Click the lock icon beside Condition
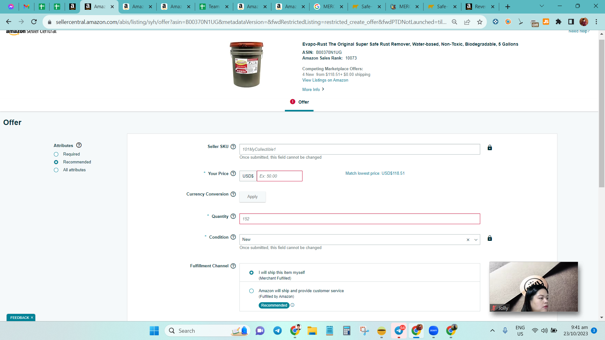This screenshot has height=340, width=605. point(490,238)
